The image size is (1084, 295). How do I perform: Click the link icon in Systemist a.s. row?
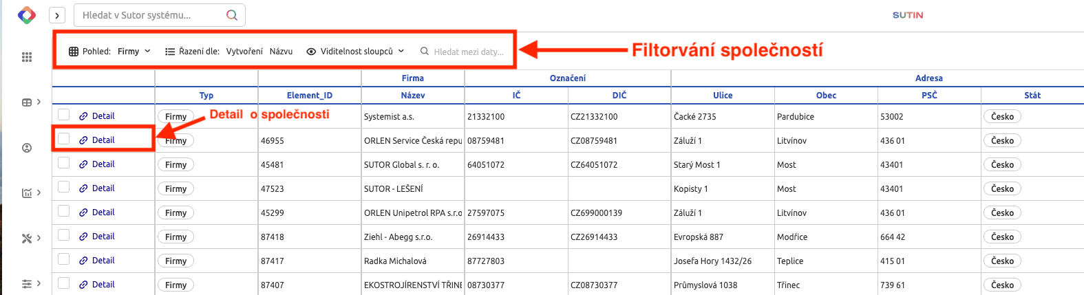[x=83, y=116]
